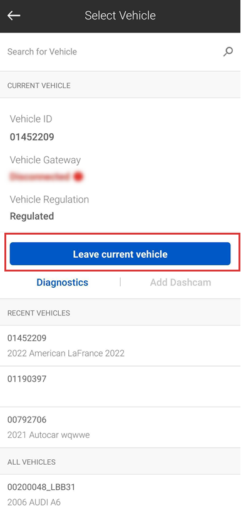Image resolution: width=241 pixels, height=513 pixels.
Task: Focus the Search for Vehicle field
Action: (x=120, y=52)
